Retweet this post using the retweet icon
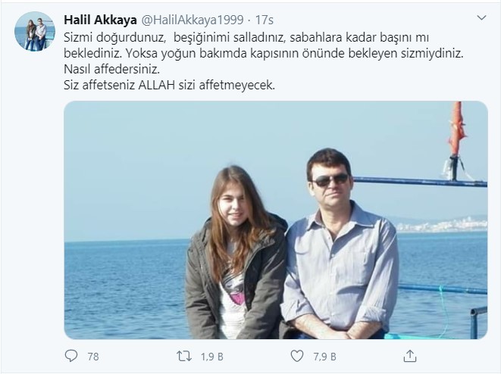The height and width of the screenshot is (374, 501). (184, 356)
